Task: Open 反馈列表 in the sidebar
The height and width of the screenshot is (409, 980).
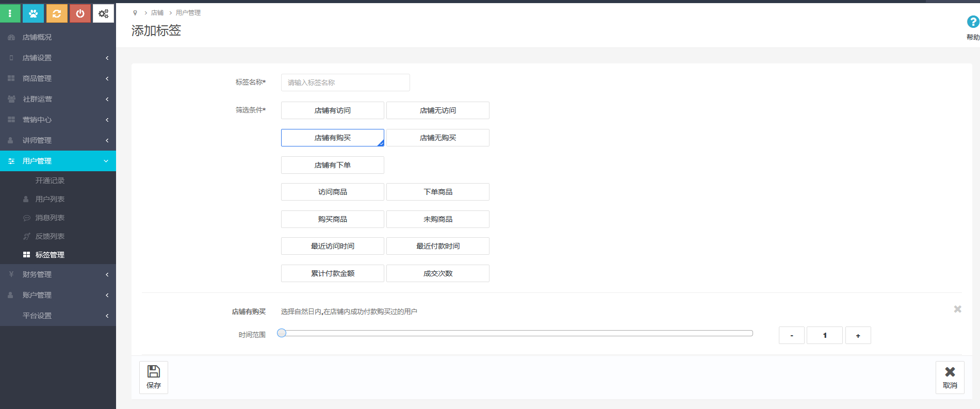Action: pyautogui.click(x=50, y=236)
